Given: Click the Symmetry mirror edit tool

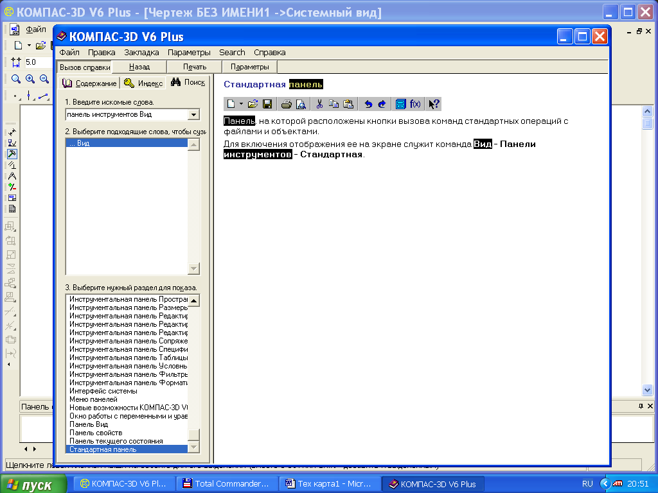Looking at the screenshot, I should point(10,269).
